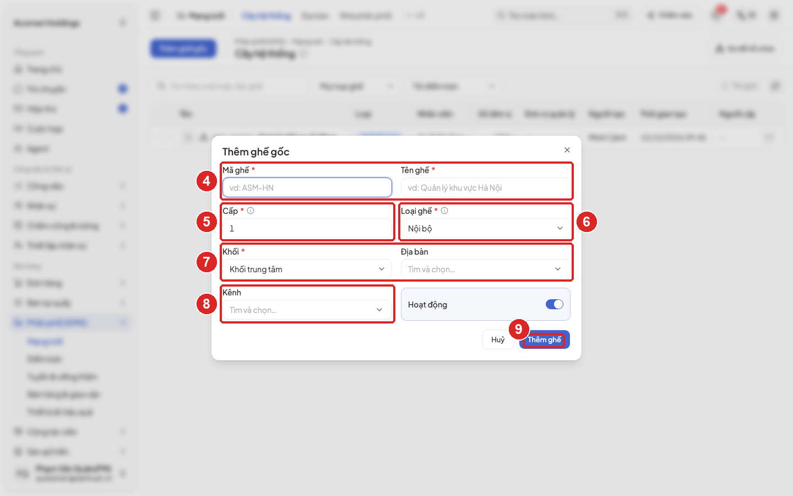
Task: Cancel with the Huỷ button
Action: point(498,339)
